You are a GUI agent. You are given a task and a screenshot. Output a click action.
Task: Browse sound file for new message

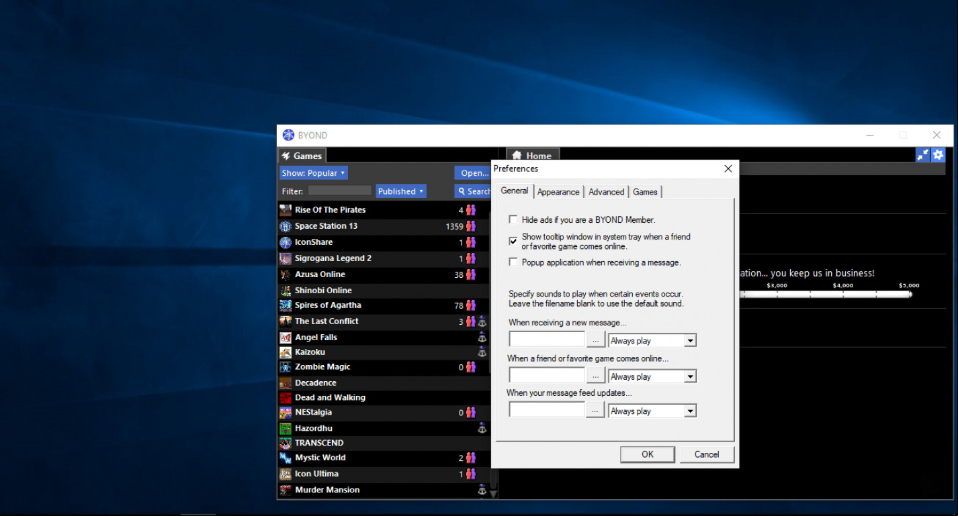point(595,341)
